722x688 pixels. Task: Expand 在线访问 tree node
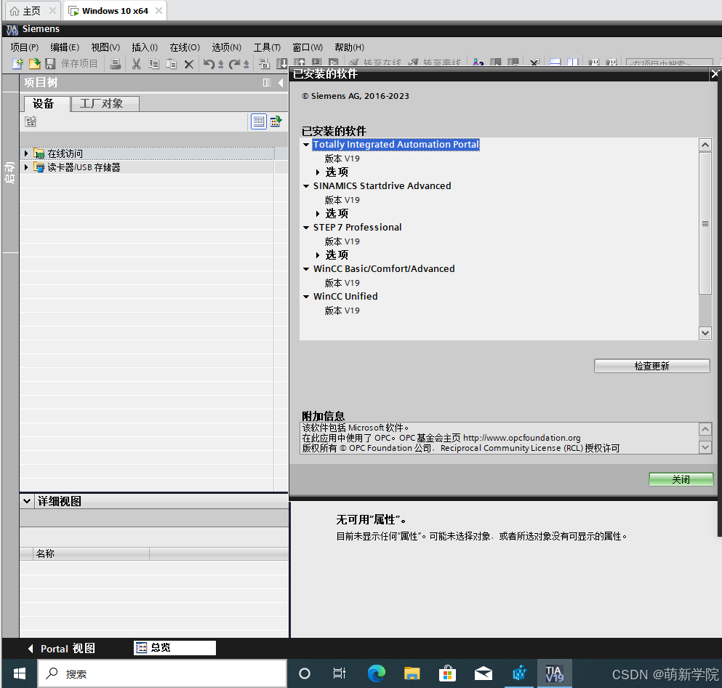[x=26, y=153]
